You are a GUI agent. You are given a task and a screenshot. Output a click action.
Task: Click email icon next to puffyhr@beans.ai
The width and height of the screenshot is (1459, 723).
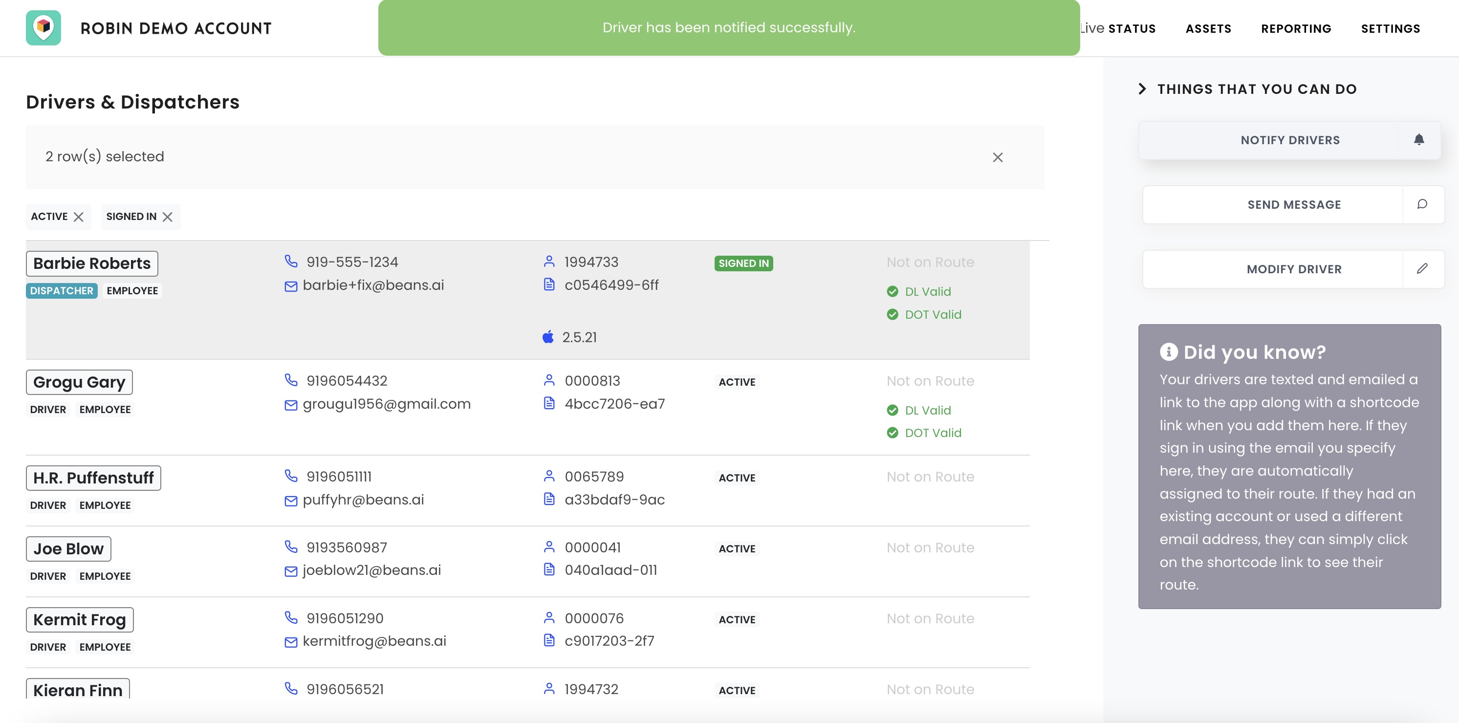290,501
